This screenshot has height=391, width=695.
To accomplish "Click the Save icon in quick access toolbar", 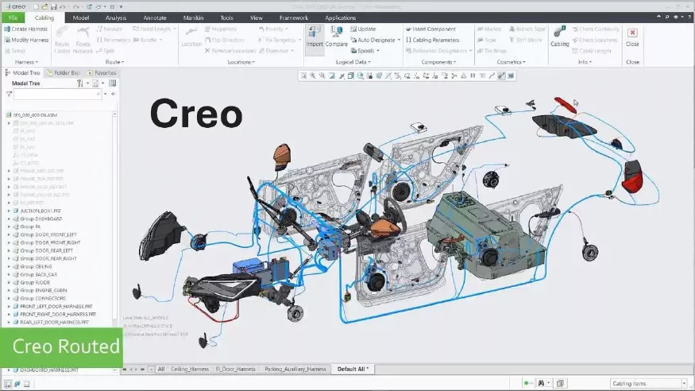I will [53, 6].
